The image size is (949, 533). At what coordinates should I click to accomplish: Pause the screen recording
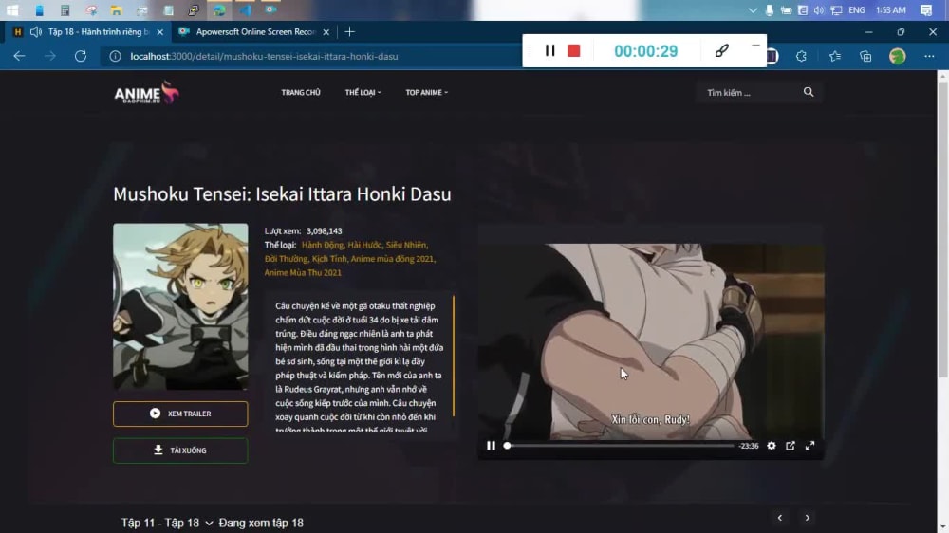[549, 51]
